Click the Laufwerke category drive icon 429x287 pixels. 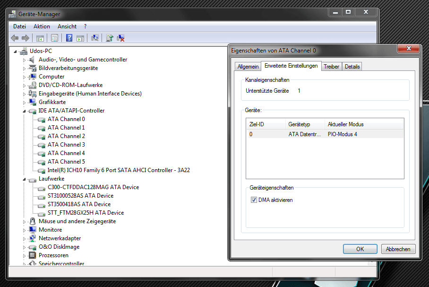(33, 179)
